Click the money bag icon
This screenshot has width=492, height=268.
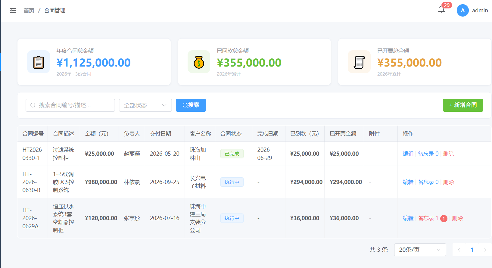coord(199,62)
